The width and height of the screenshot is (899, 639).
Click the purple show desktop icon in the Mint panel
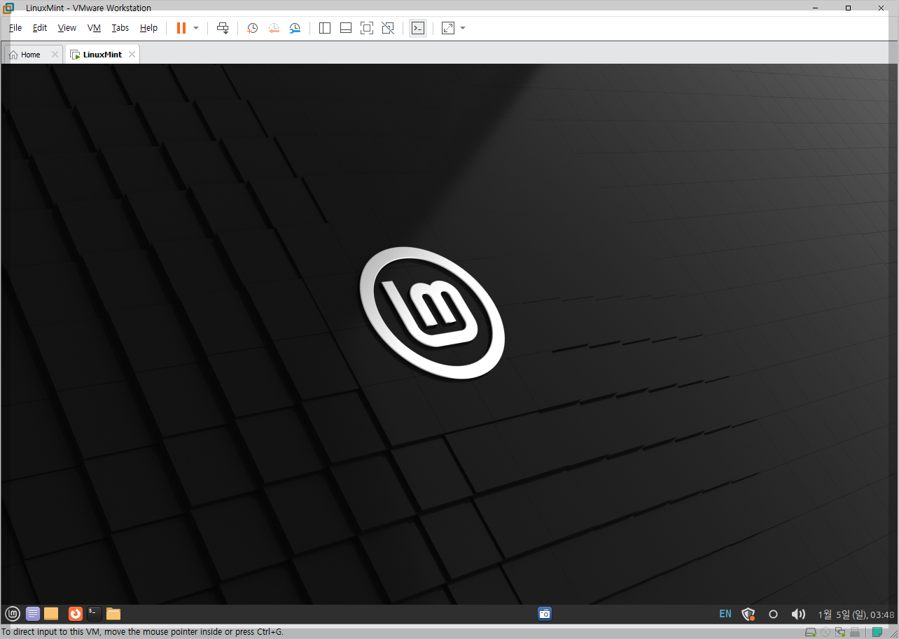point(33,614)
